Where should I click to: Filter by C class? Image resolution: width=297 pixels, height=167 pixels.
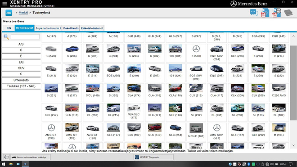(21, 50)
